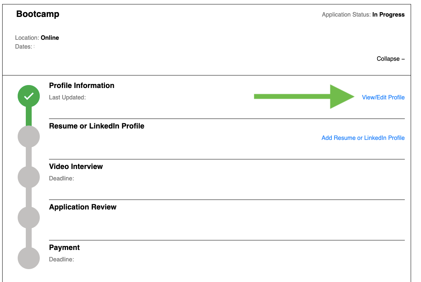Click the In Progress status text

click(388, 15)
